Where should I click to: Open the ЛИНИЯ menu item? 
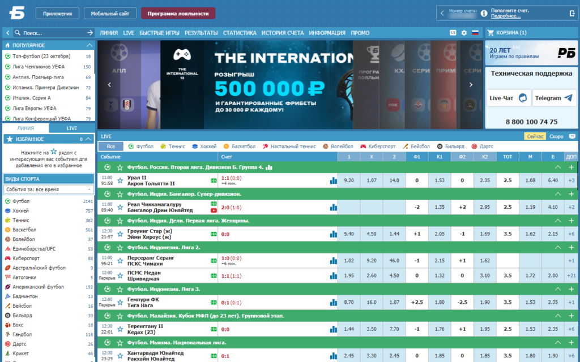109,33
